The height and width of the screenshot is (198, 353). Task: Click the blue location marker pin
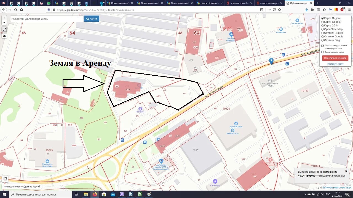coord(271,61)
